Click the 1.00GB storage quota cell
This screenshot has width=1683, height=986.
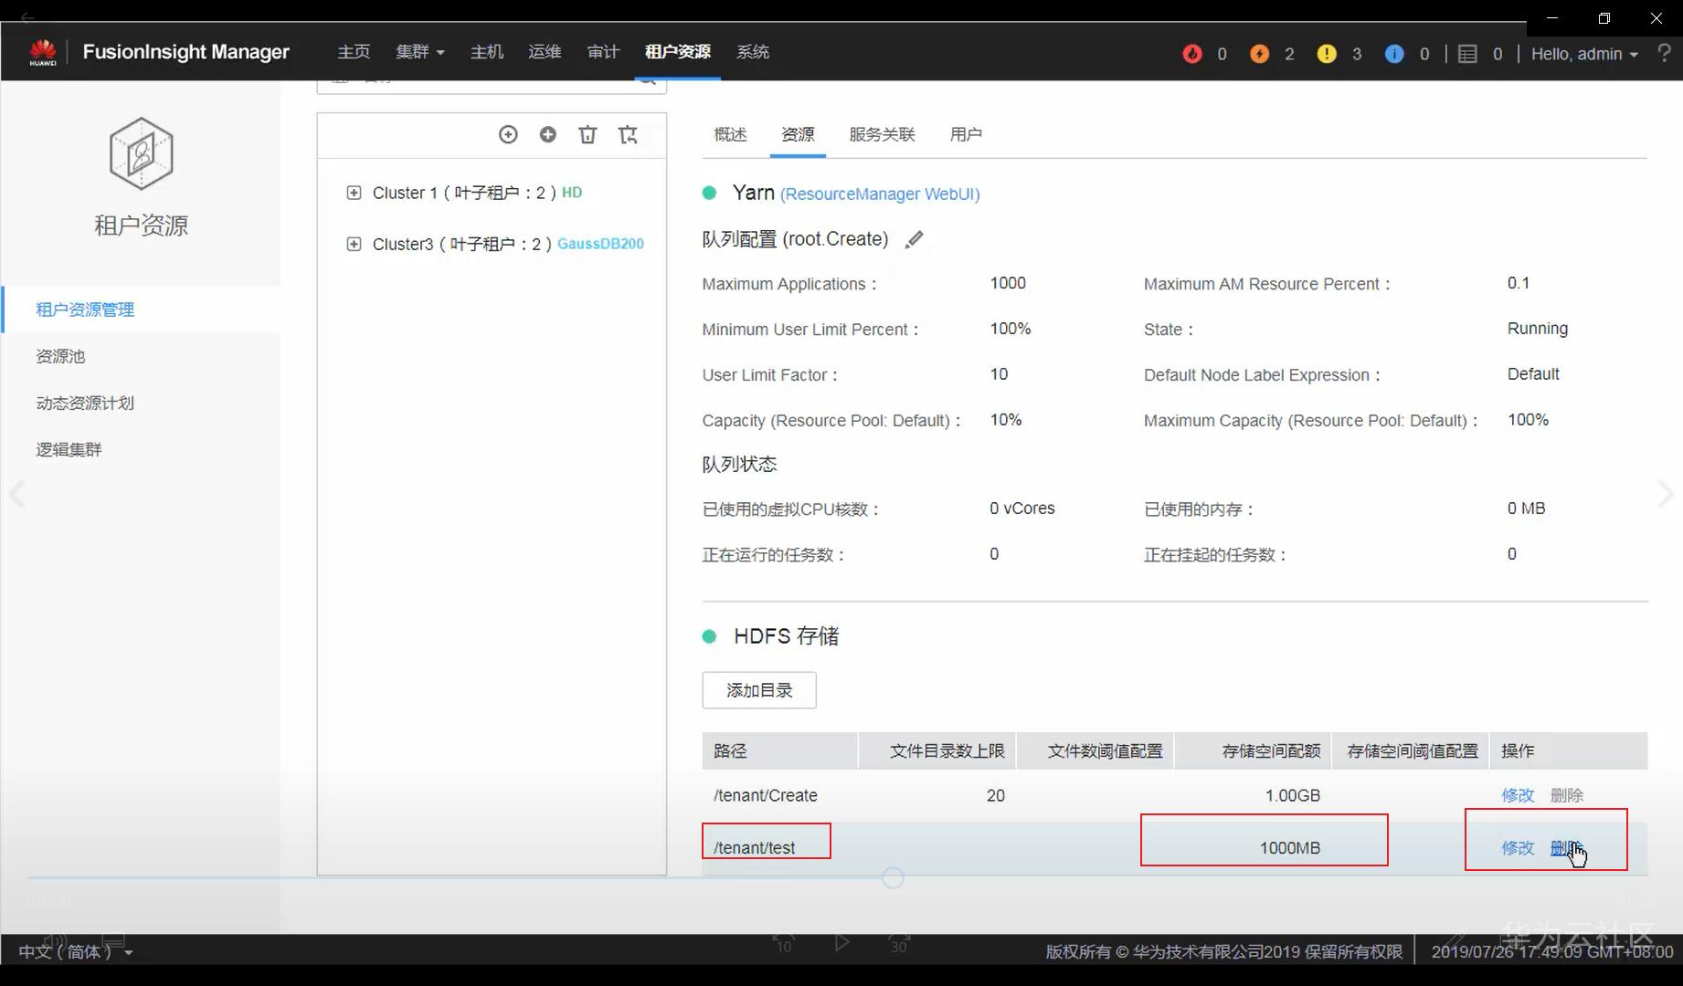coord(1293,795)
